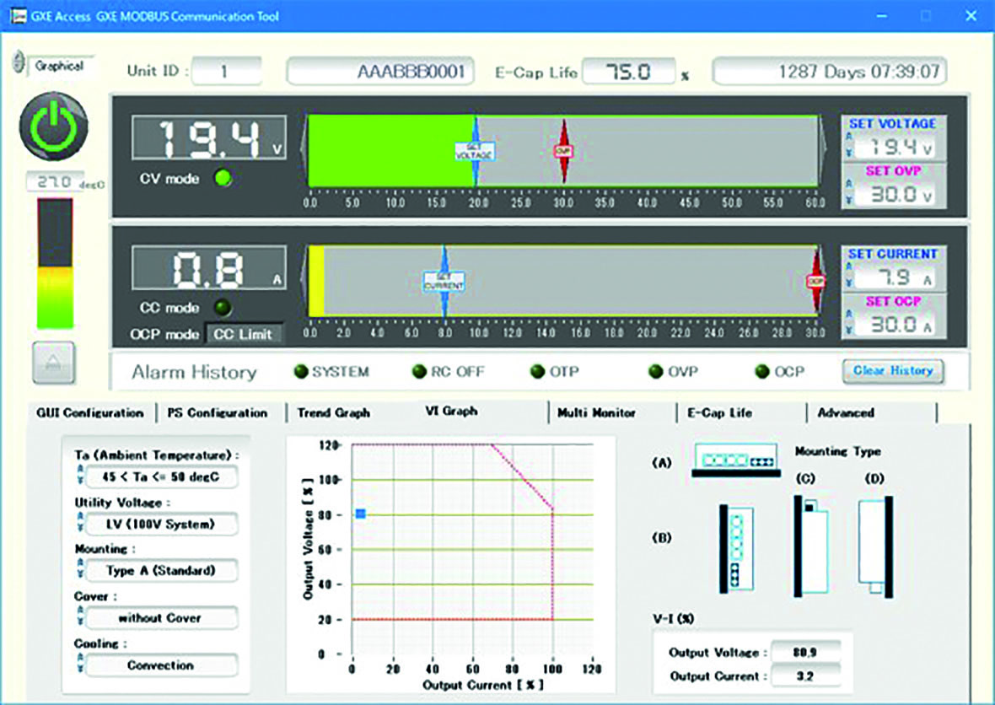The width and height of the screenshot is (995, 705).
Task: Click the Unit ID input field
Action: pyautogui.click(x=227, y=71)
